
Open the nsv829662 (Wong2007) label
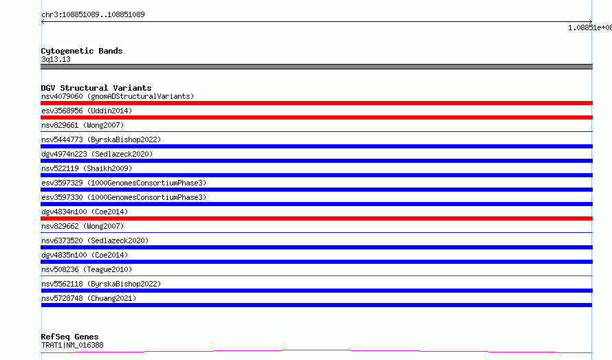[x=83, y=226]
